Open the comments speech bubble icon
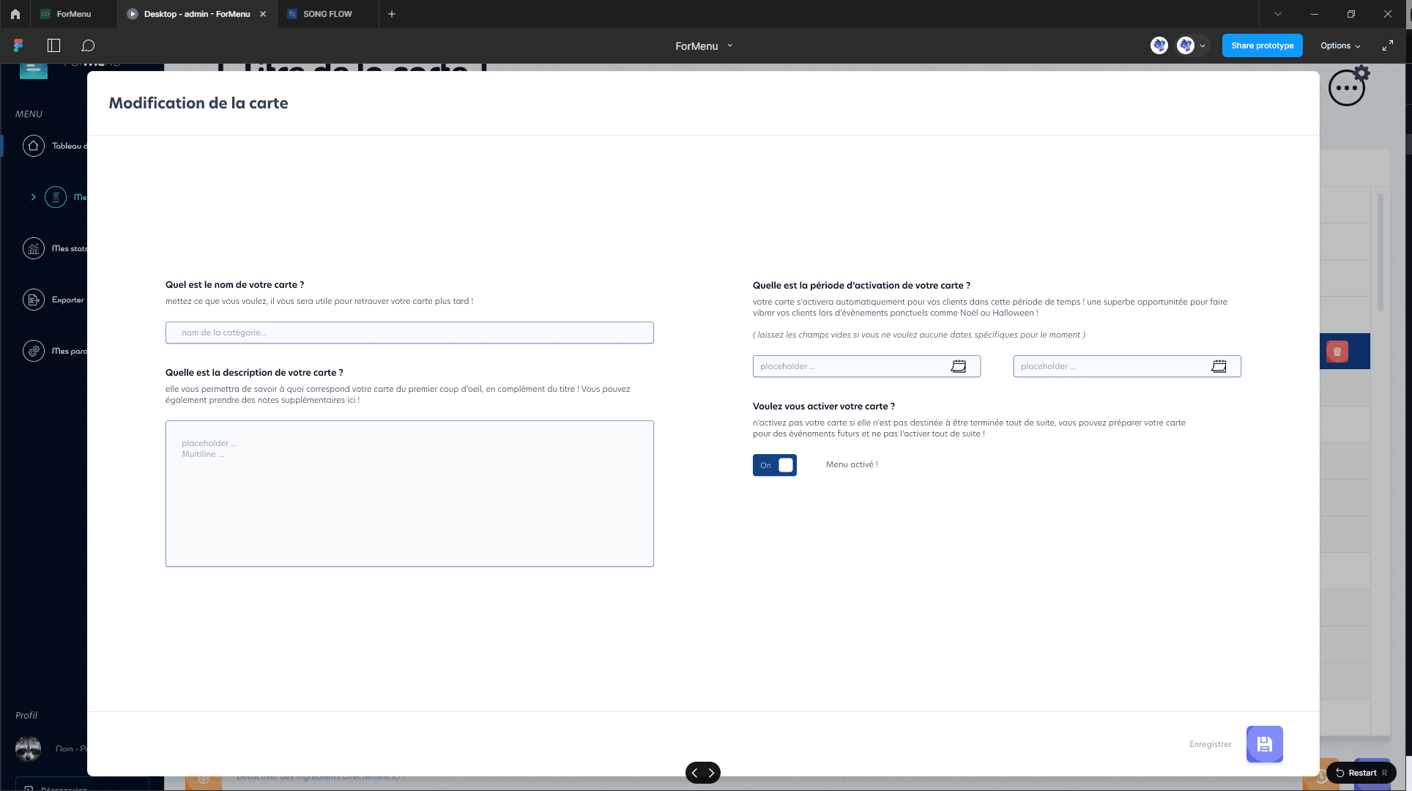This screenshot has height=791, width=1412. tap(88, 45)
